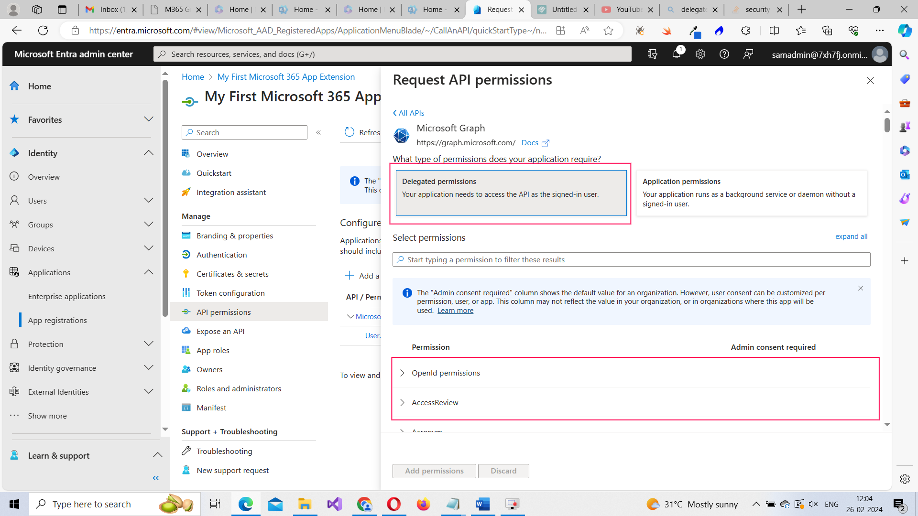Open Authentication under Manage
This screenshot has width=918, height=516.
(x=221, y=254)
